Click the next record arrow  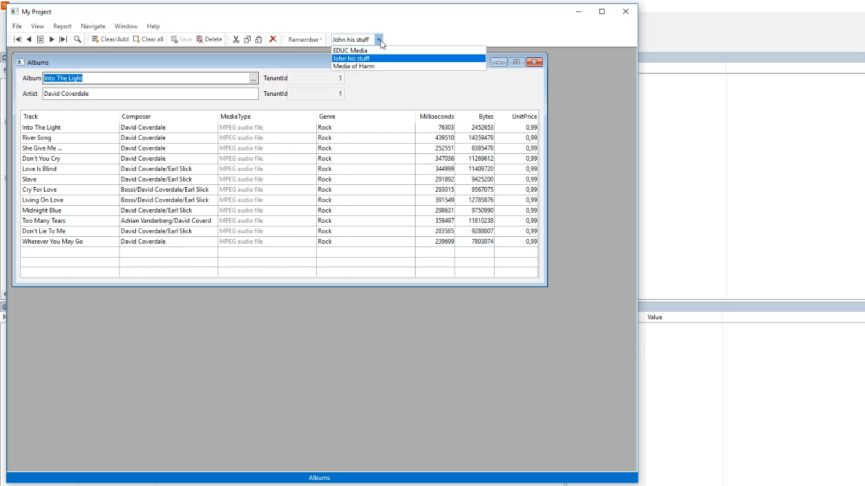pos(51,40)
